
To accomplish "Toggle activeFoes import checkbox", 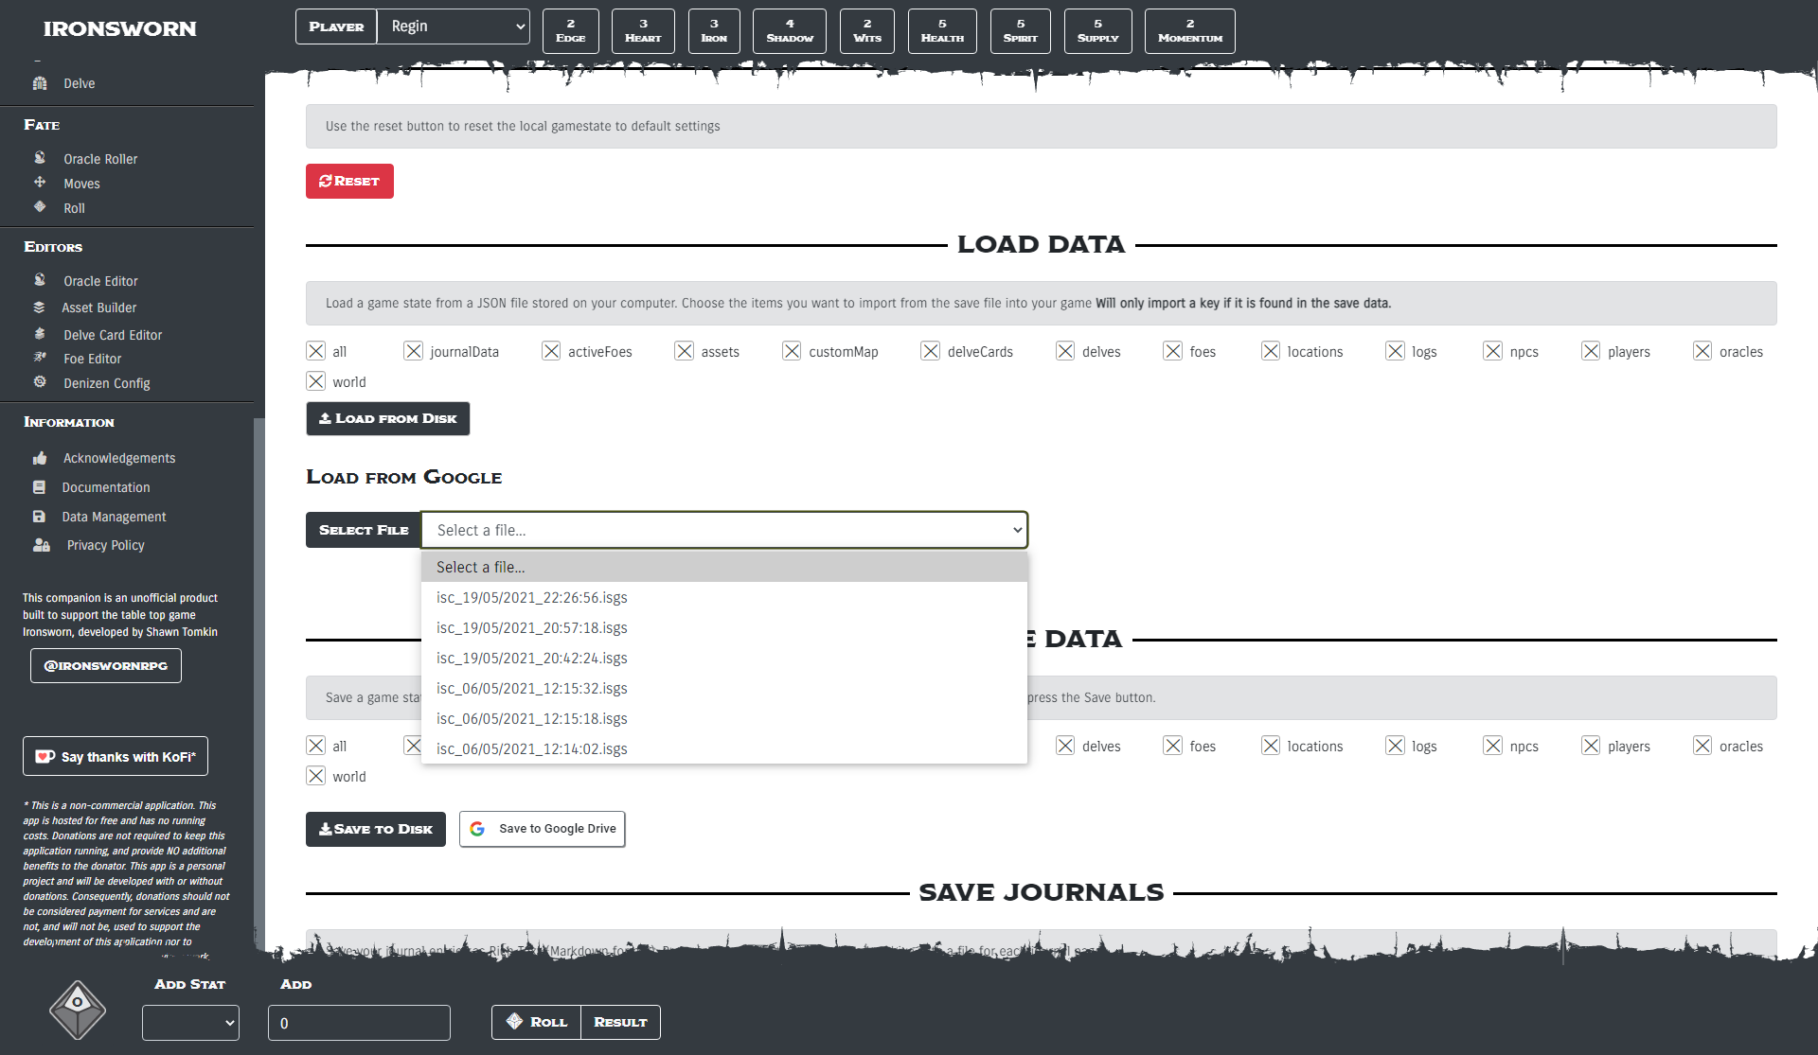I will [551, 351].
